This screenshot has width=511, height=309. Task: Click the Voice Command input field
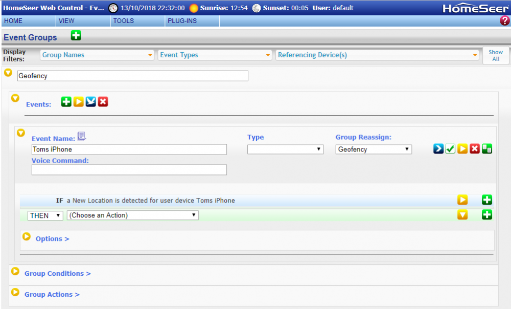[129, 170]
